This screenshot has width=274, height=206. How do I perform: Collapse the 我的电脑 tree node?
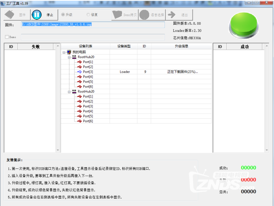[64, 52]
